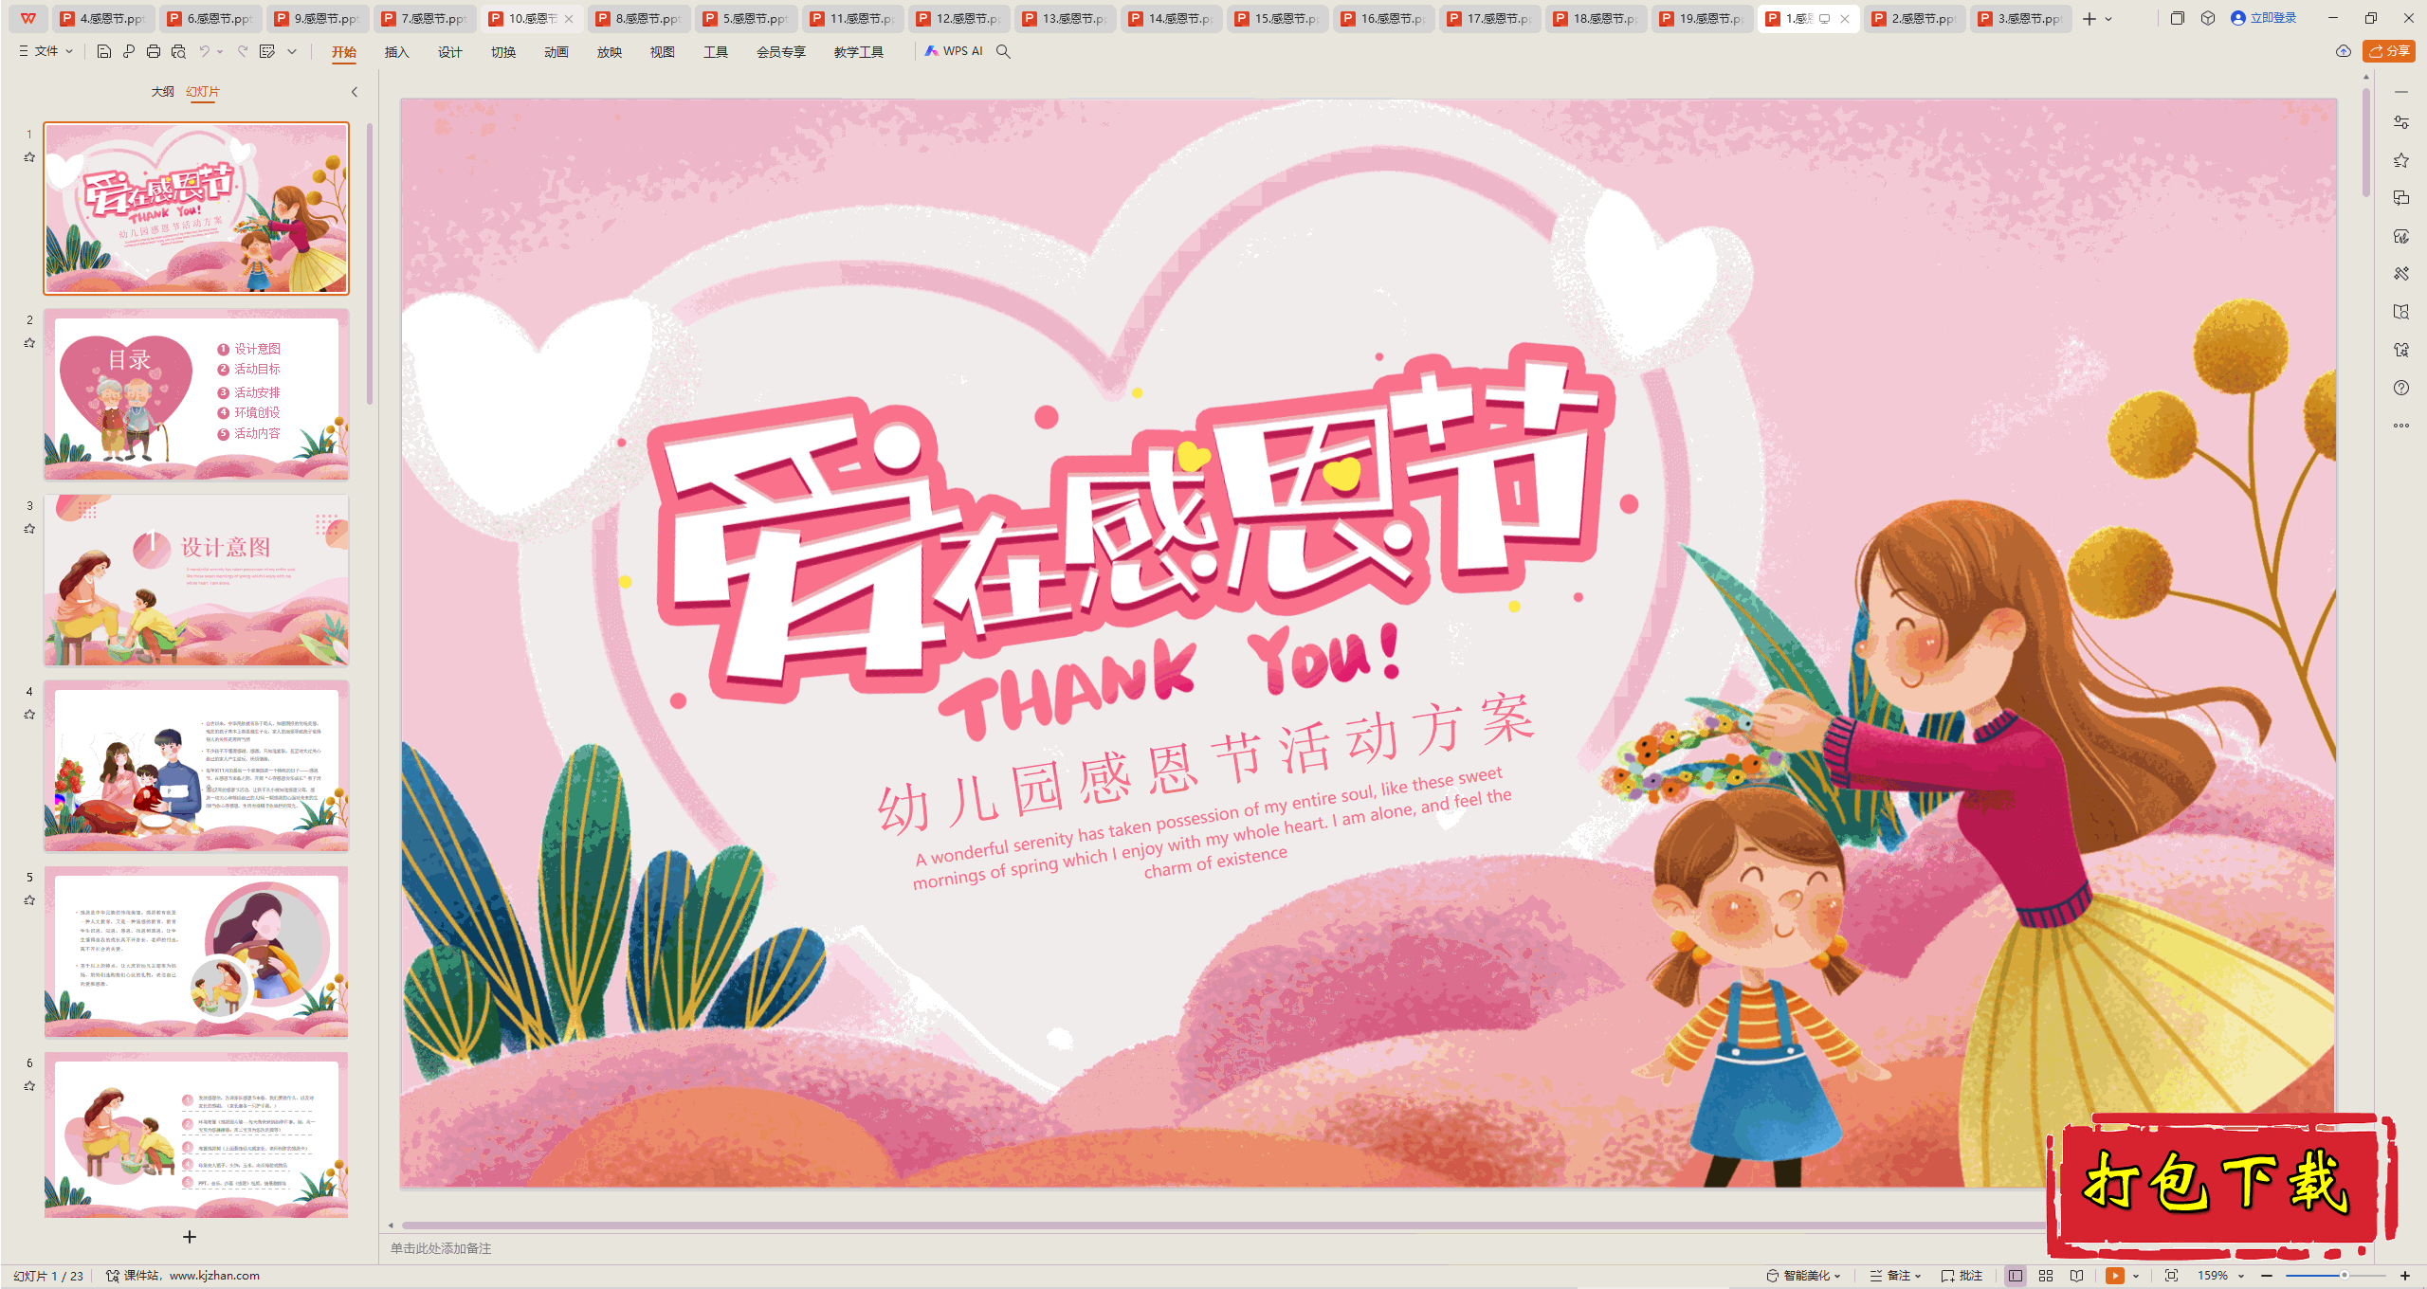Click the 分享 share button

2389,51
